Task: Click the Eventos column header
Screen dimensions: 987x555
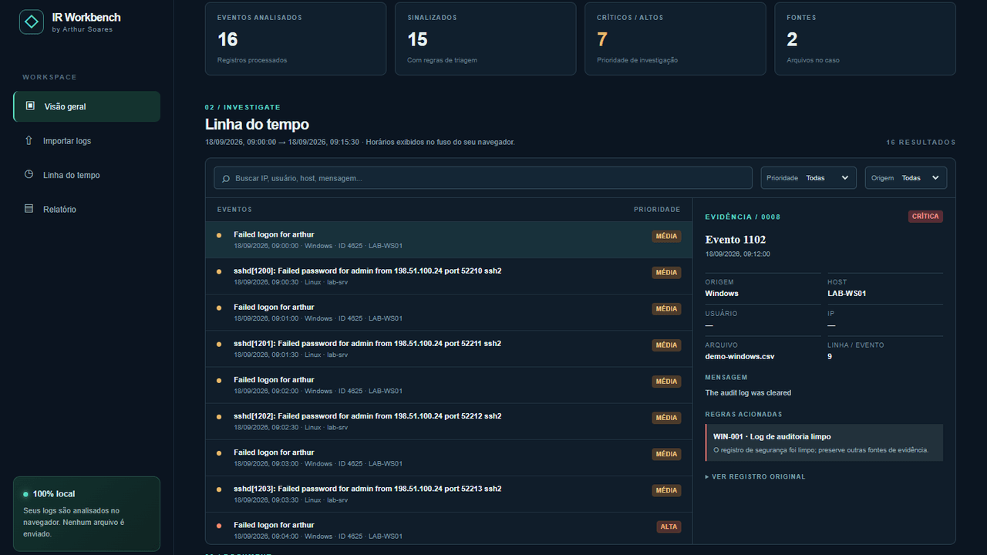Action: (234, 210)
